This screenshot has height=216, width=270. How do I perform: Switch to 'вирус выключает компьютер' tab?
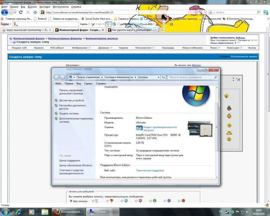point(26,30)
